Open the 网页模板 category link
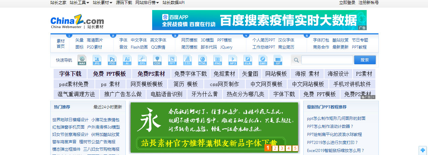The image size is (428, 155). (x=189, y=40)
